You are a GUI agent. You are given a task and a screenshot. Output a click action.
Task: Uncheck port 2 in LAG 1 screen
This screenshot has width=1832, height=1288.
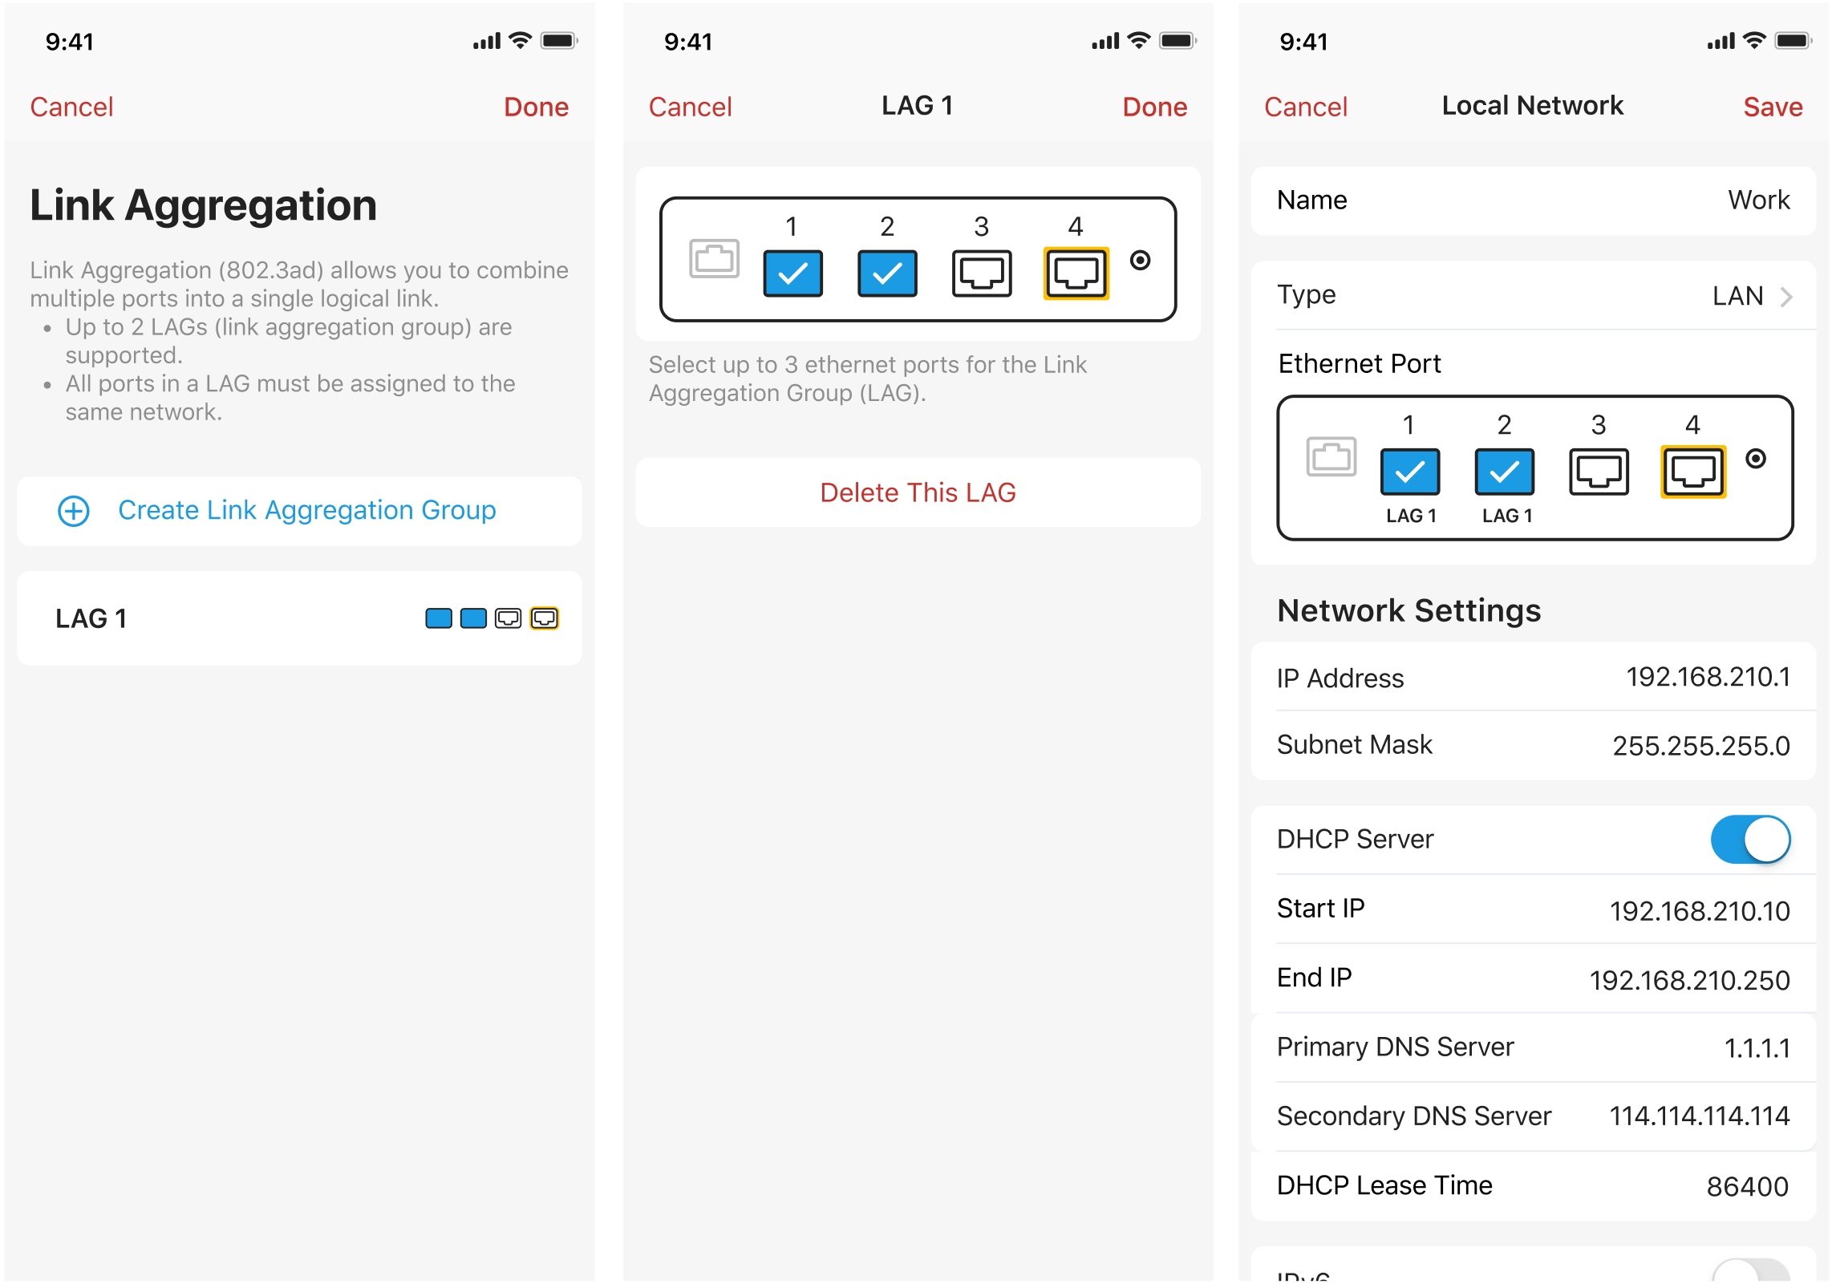pyautogui.click(x=887, y=273)
